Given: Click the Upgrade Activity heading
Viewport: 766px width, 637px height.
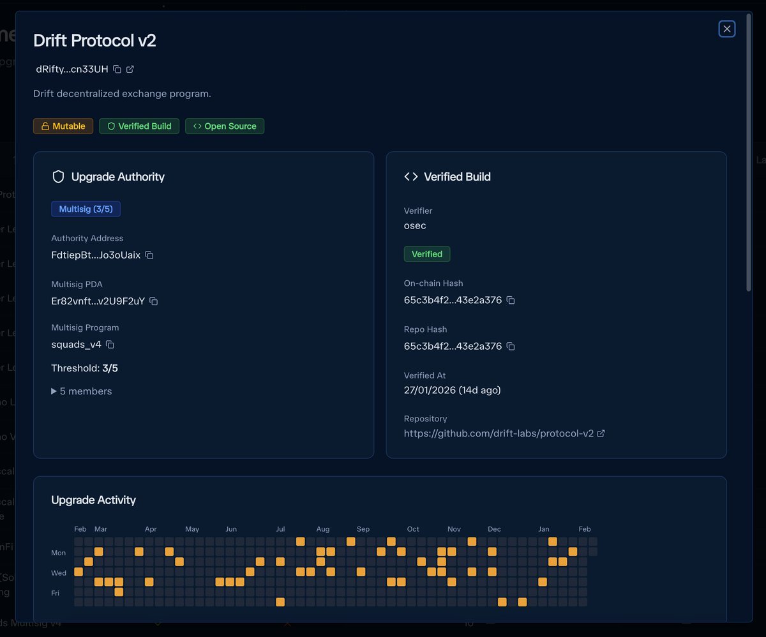Looking at the screenshot, I should (x=93, y=500).
